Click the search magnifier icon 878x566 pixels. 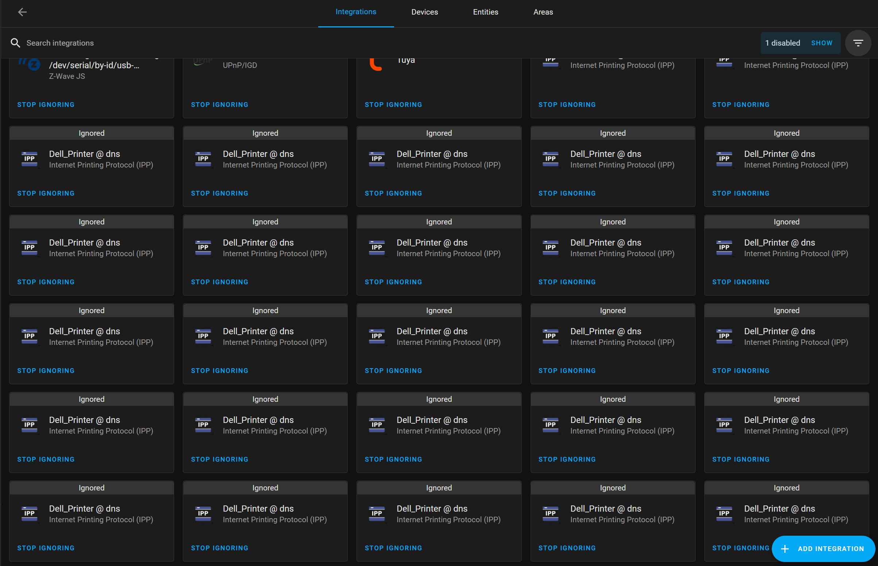pyautogui.click(x=15, y=43)
